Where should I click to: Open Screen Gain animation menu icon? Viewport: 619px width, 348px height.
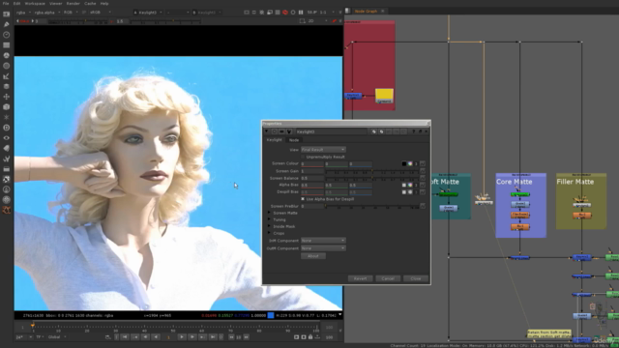tap(423, 171)
